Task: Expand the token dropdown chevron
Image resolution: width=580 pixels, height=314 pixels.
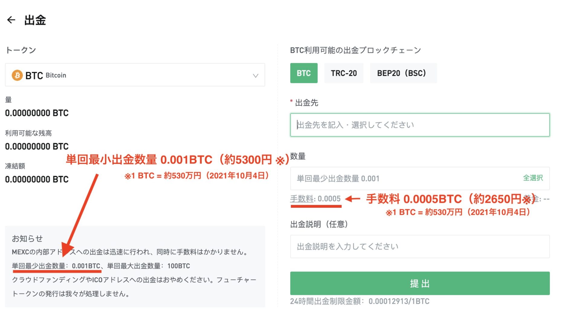Action: point(256,75)
